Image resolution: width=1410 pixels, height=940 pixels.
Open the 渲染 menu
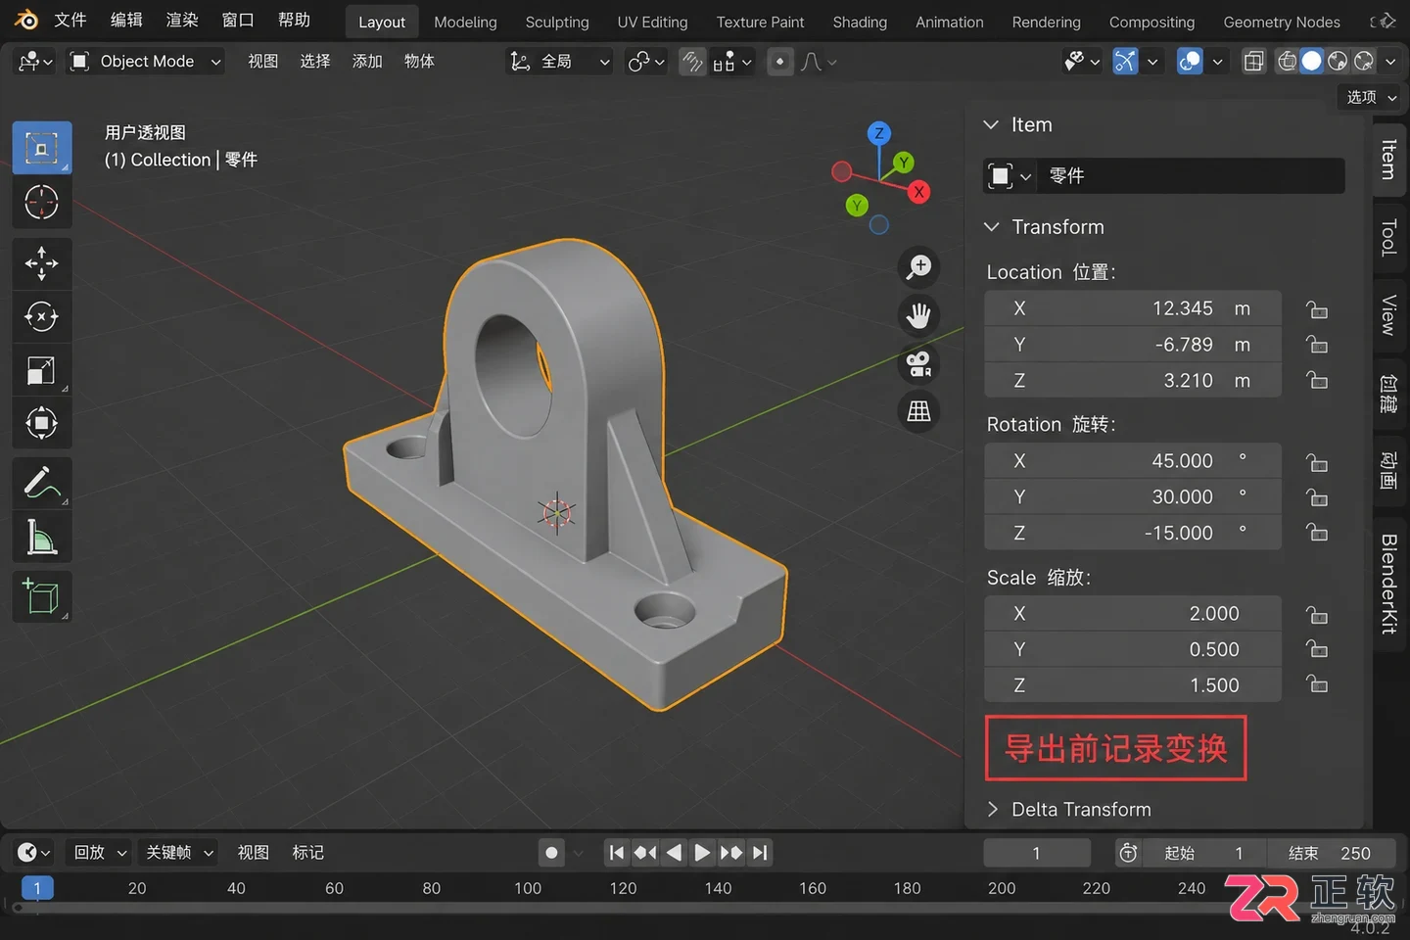[182, 20]
